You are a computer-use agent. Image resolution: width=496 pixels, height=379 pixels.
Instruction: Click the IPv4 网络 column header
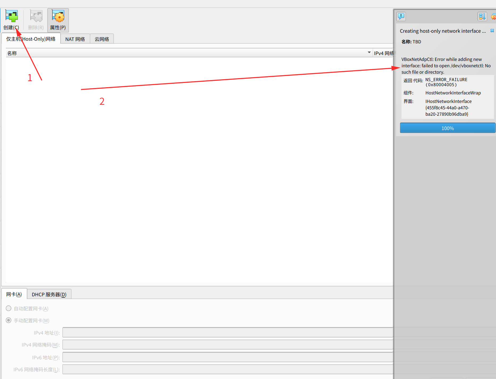click(x=383, y=53)
